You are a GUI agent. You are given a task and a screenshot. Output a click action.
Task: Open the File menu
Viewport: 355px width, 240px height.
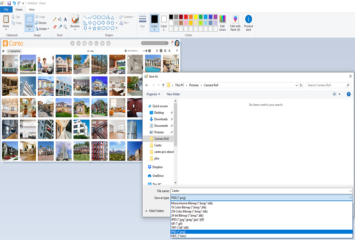[x=6, y=9]
